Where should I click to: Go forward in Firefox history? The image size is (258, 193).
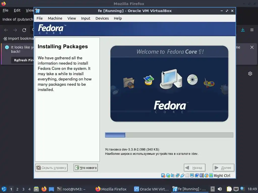point(15,30)
